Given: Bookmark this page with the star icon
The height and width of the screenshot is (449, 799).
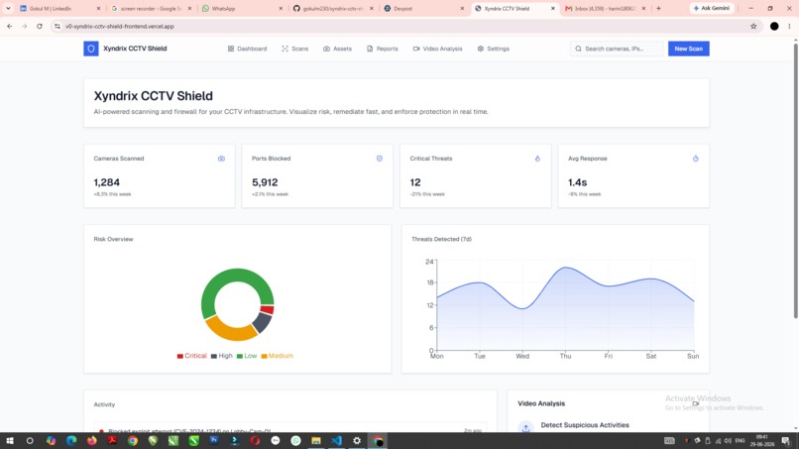Looking at the screenshot, I should click(753, 26).
